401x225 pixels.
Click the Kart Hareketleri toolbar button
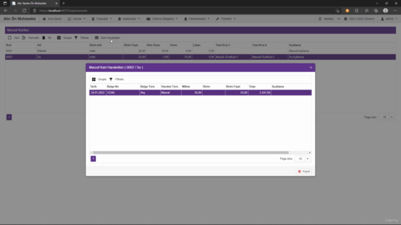coord(107,37)
